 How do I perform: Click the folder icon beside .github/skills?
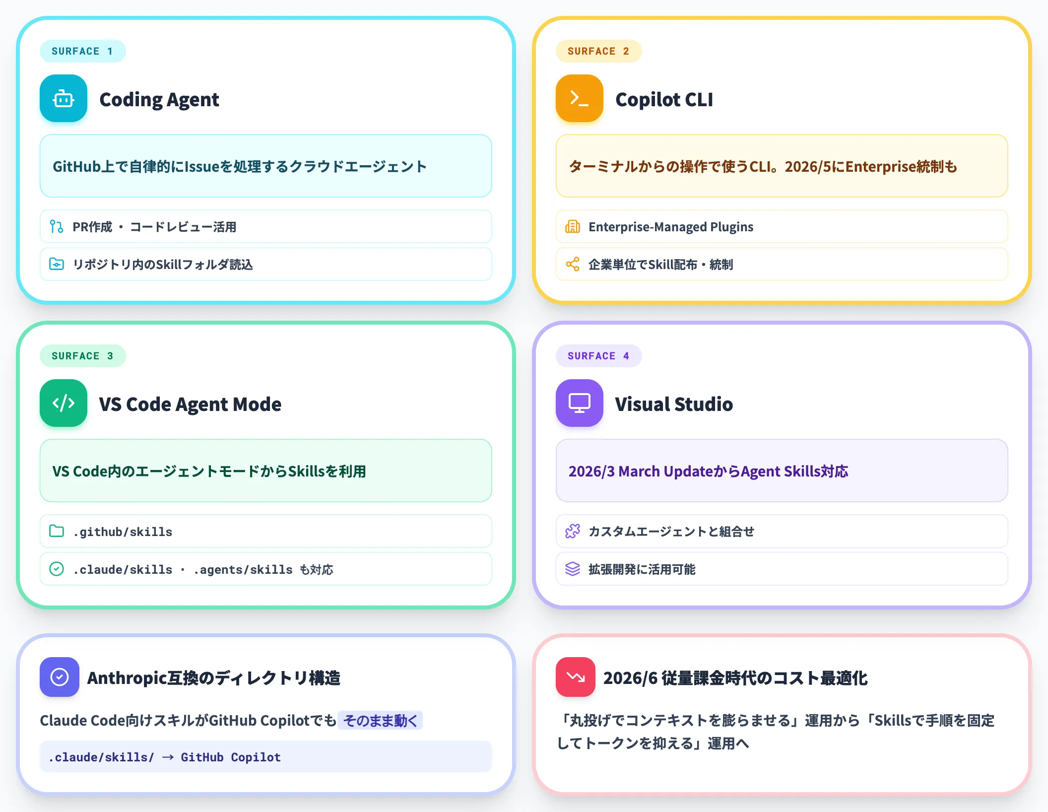click(x=57, y=531)
